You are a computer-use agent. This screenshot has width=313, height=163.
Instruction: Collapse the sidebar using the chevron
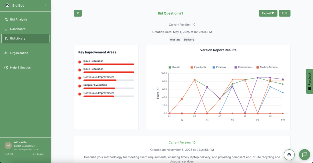(x=46, y=5)
